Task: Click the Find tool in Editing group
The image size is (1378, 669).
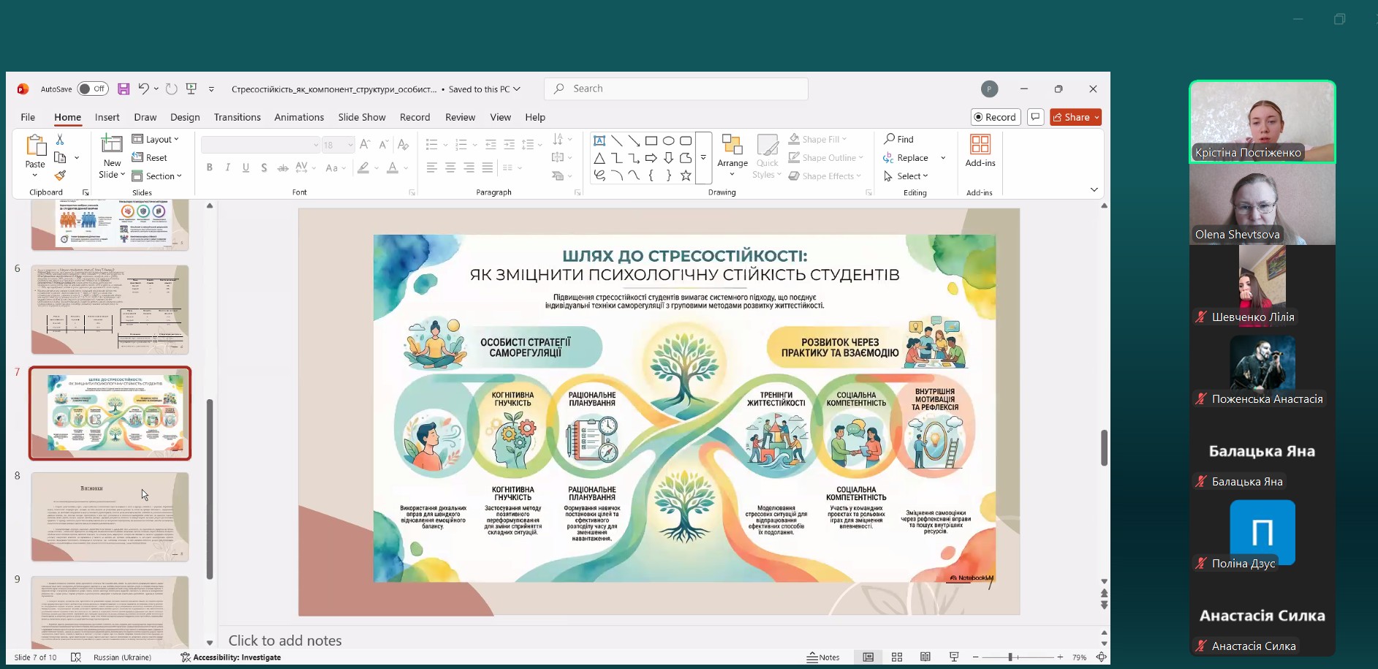Action: point(898,139)
